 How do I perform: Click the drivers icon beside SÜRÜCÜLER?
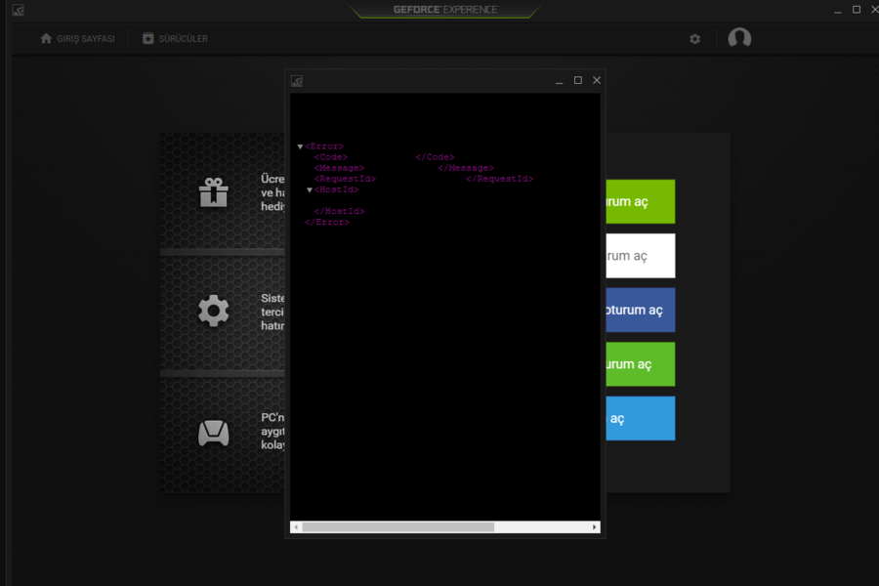click(148, 38)
